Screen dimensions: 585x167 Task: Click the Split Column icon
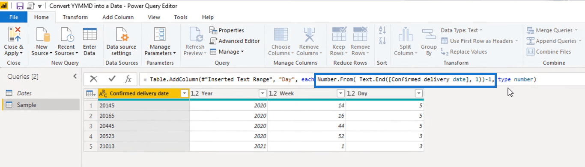coord(405,35)
